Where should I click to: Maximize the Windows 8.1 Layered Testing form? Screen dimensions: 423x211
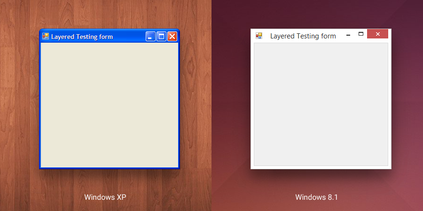click(x=360, y=34)
